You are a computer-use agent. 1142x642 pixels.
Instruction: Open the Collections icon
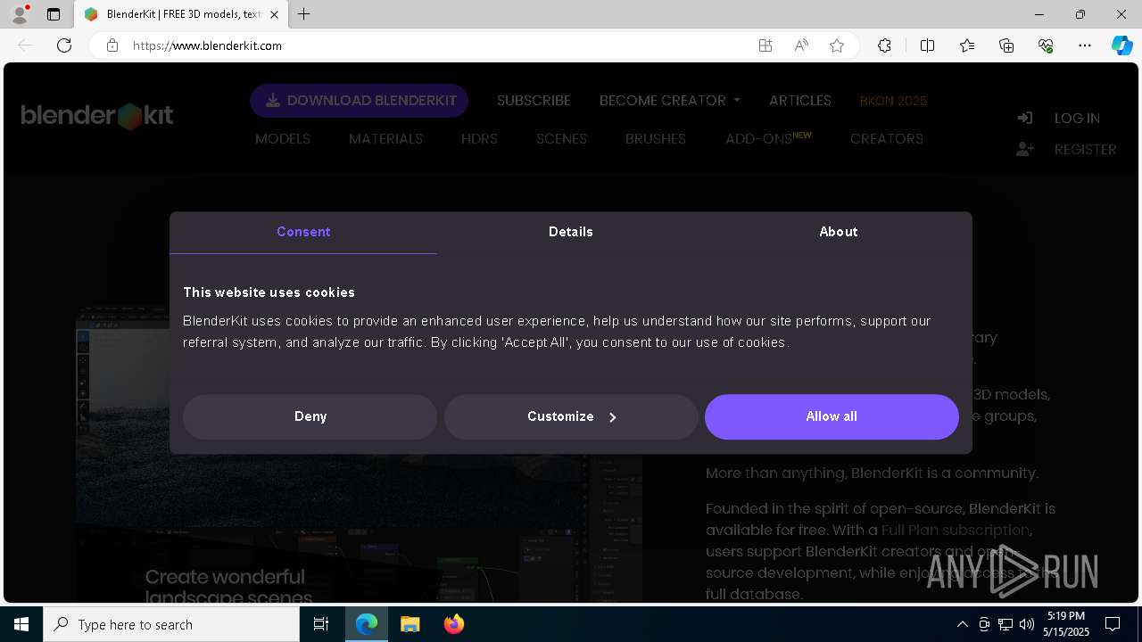click(1006, 45)
